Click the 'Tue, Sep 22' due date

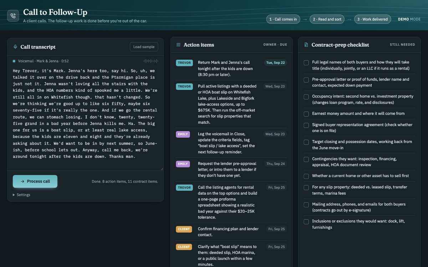(276, 63)
